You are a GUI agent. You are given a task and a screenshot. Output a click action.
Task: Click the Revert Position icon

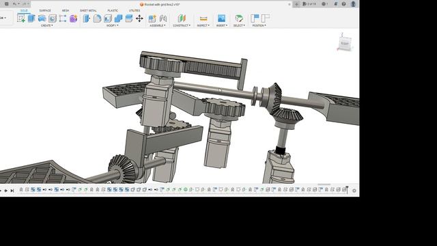(x=266, y=18)
